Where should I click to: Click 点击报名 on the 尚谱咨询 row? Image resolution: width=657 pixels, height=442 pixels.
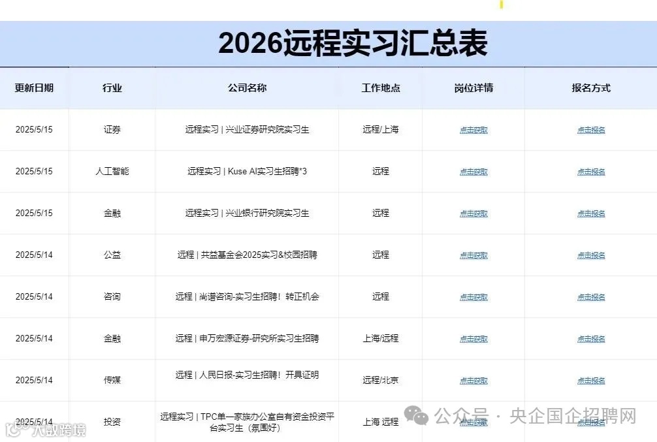tap(590, 296)
